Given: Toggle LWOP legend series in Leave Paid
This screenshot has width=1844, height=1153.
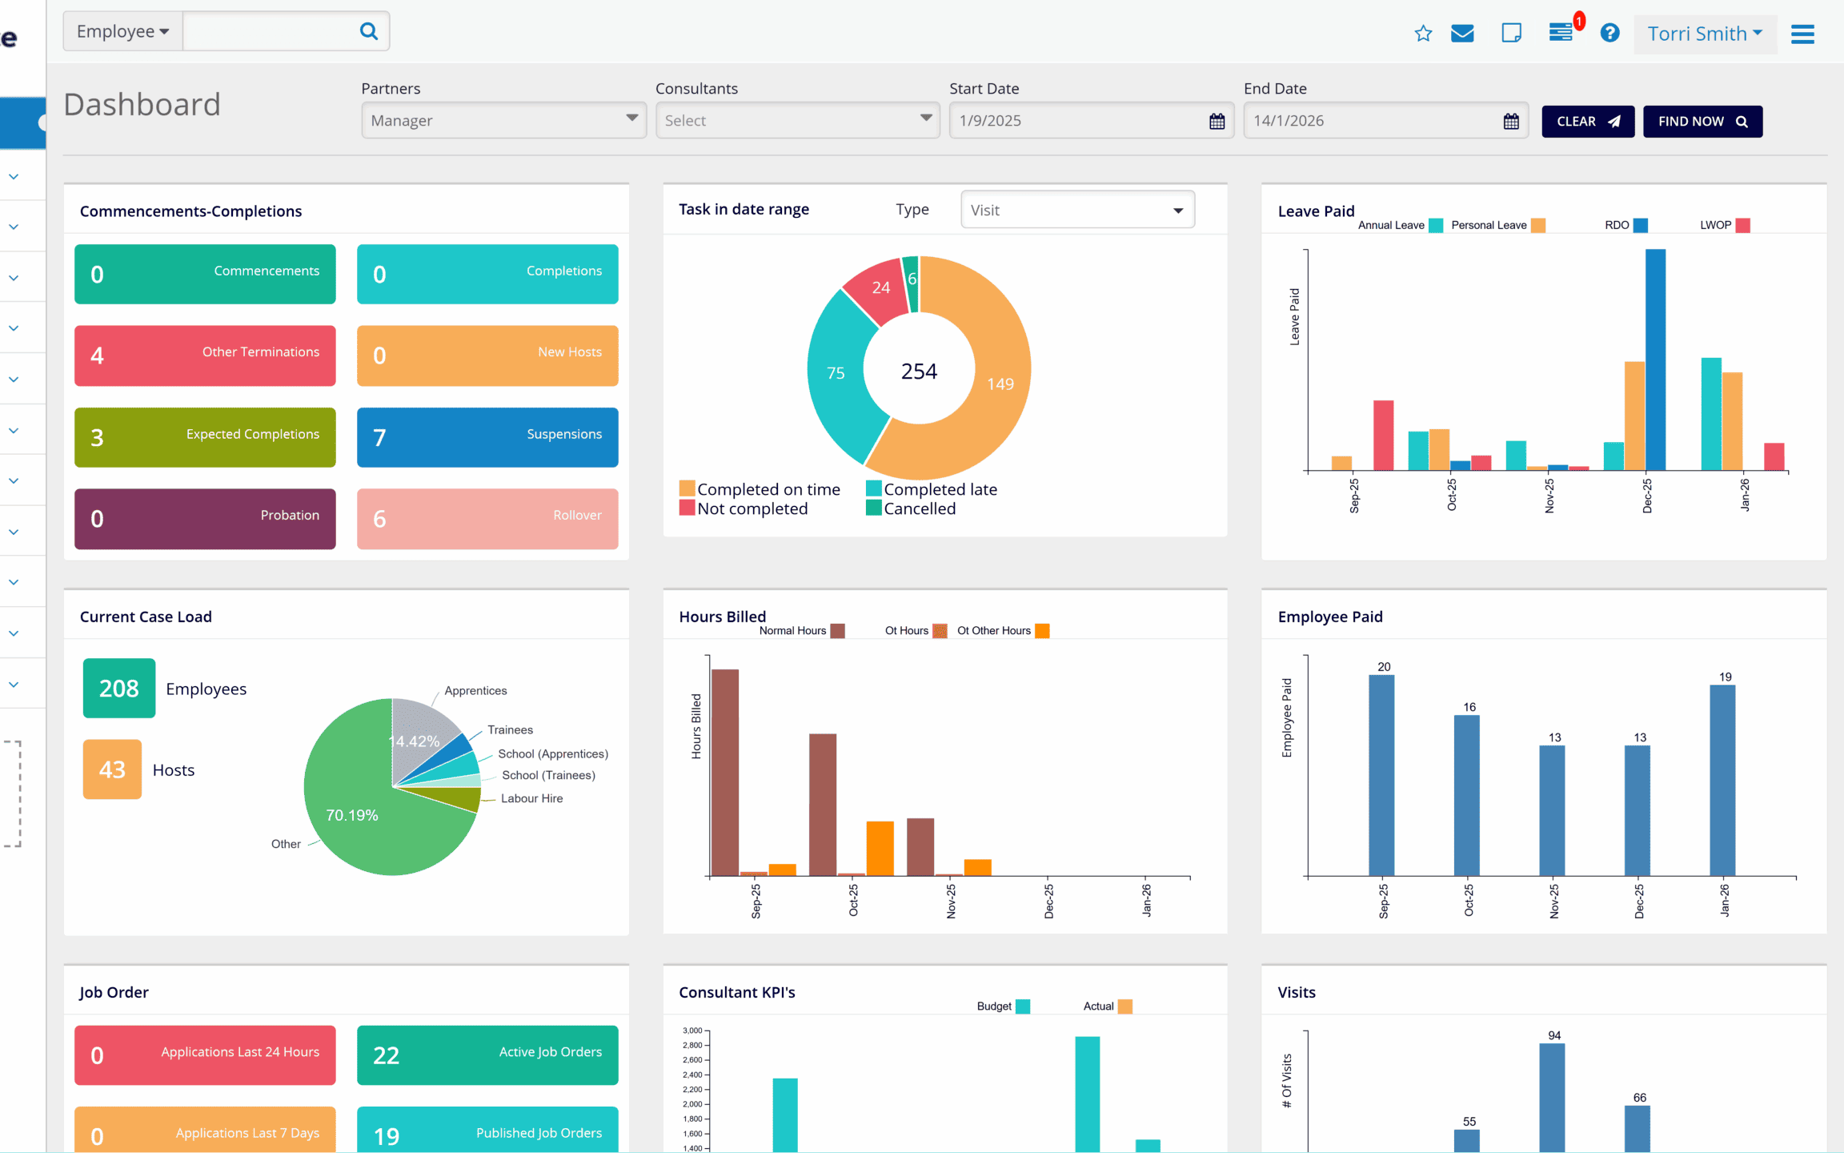Looking at the screenshot, I should pyautogui.click(x=1743, y=226).
